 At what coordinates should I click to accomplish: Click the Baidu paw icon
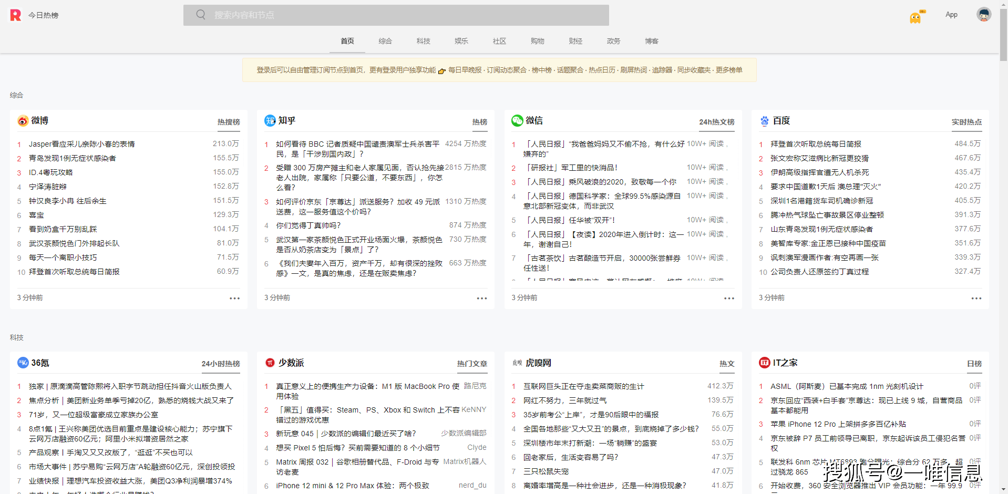point(764,121)
